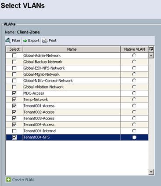Screen dimensions: 161x186
Task: Set Tenant004-Access as native VLAN
Action: [134, 125]
